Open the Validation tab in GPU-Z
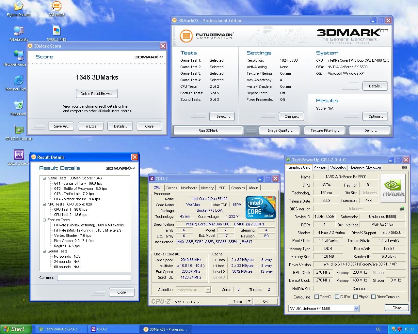The image size is (418, 334). [x=338, y=168]
